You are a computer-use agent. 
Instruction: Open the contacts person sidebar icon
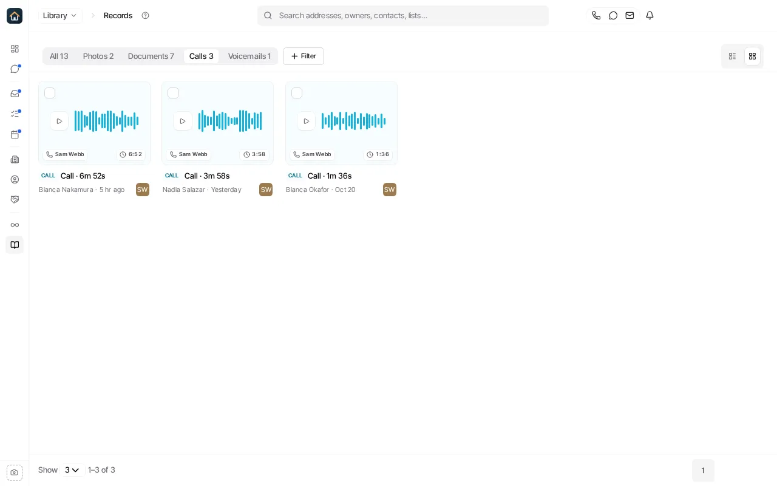(15, 179)
